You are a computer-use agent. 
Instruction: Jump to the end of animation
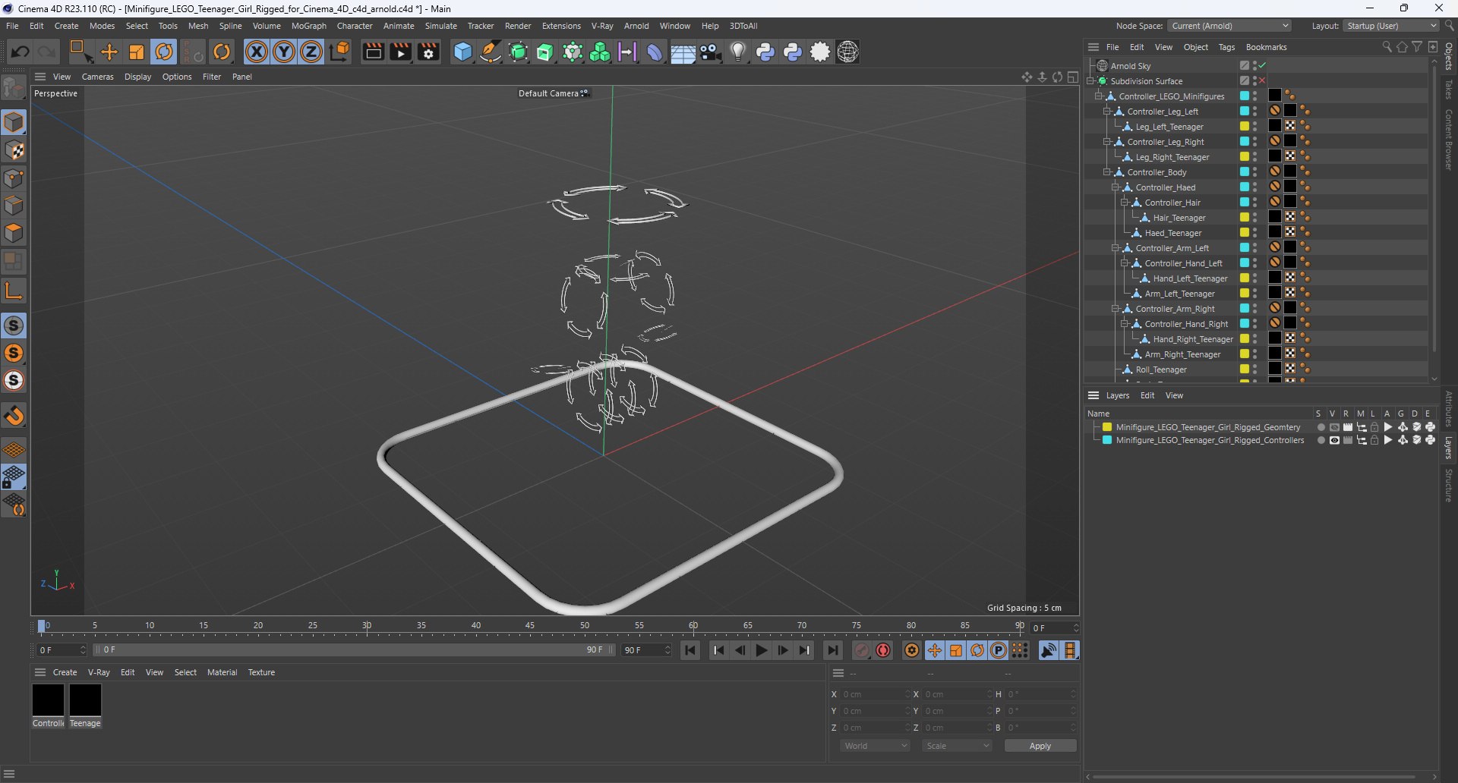(832, 650)
